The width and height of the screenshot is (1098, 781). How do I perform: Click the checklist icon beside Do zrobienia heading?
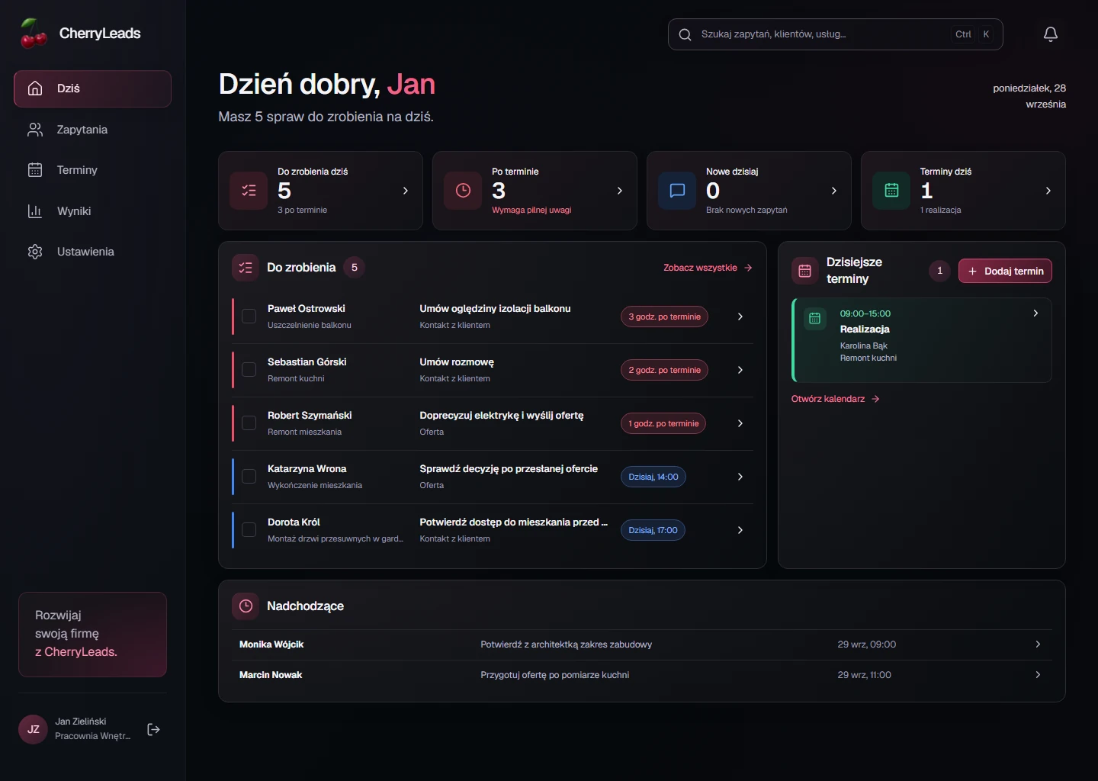246,268
